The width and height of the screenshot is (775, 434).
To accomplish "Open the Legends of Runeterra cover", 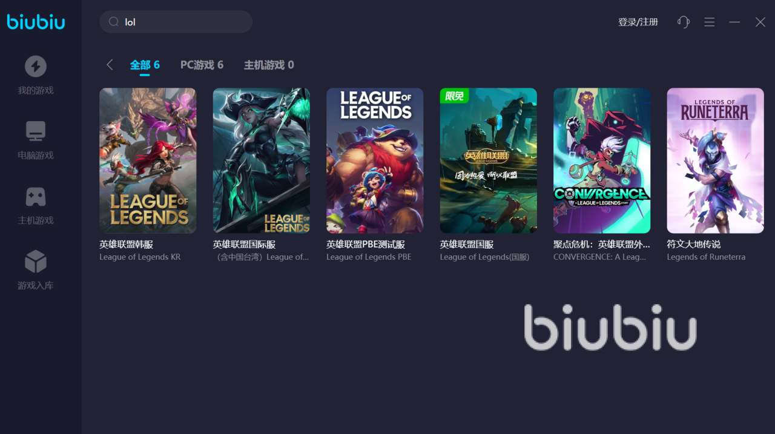I will pos(715,160).
